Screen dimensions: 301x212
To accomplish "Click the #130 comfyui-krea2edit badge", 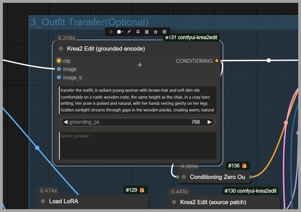I will point(250,191).
